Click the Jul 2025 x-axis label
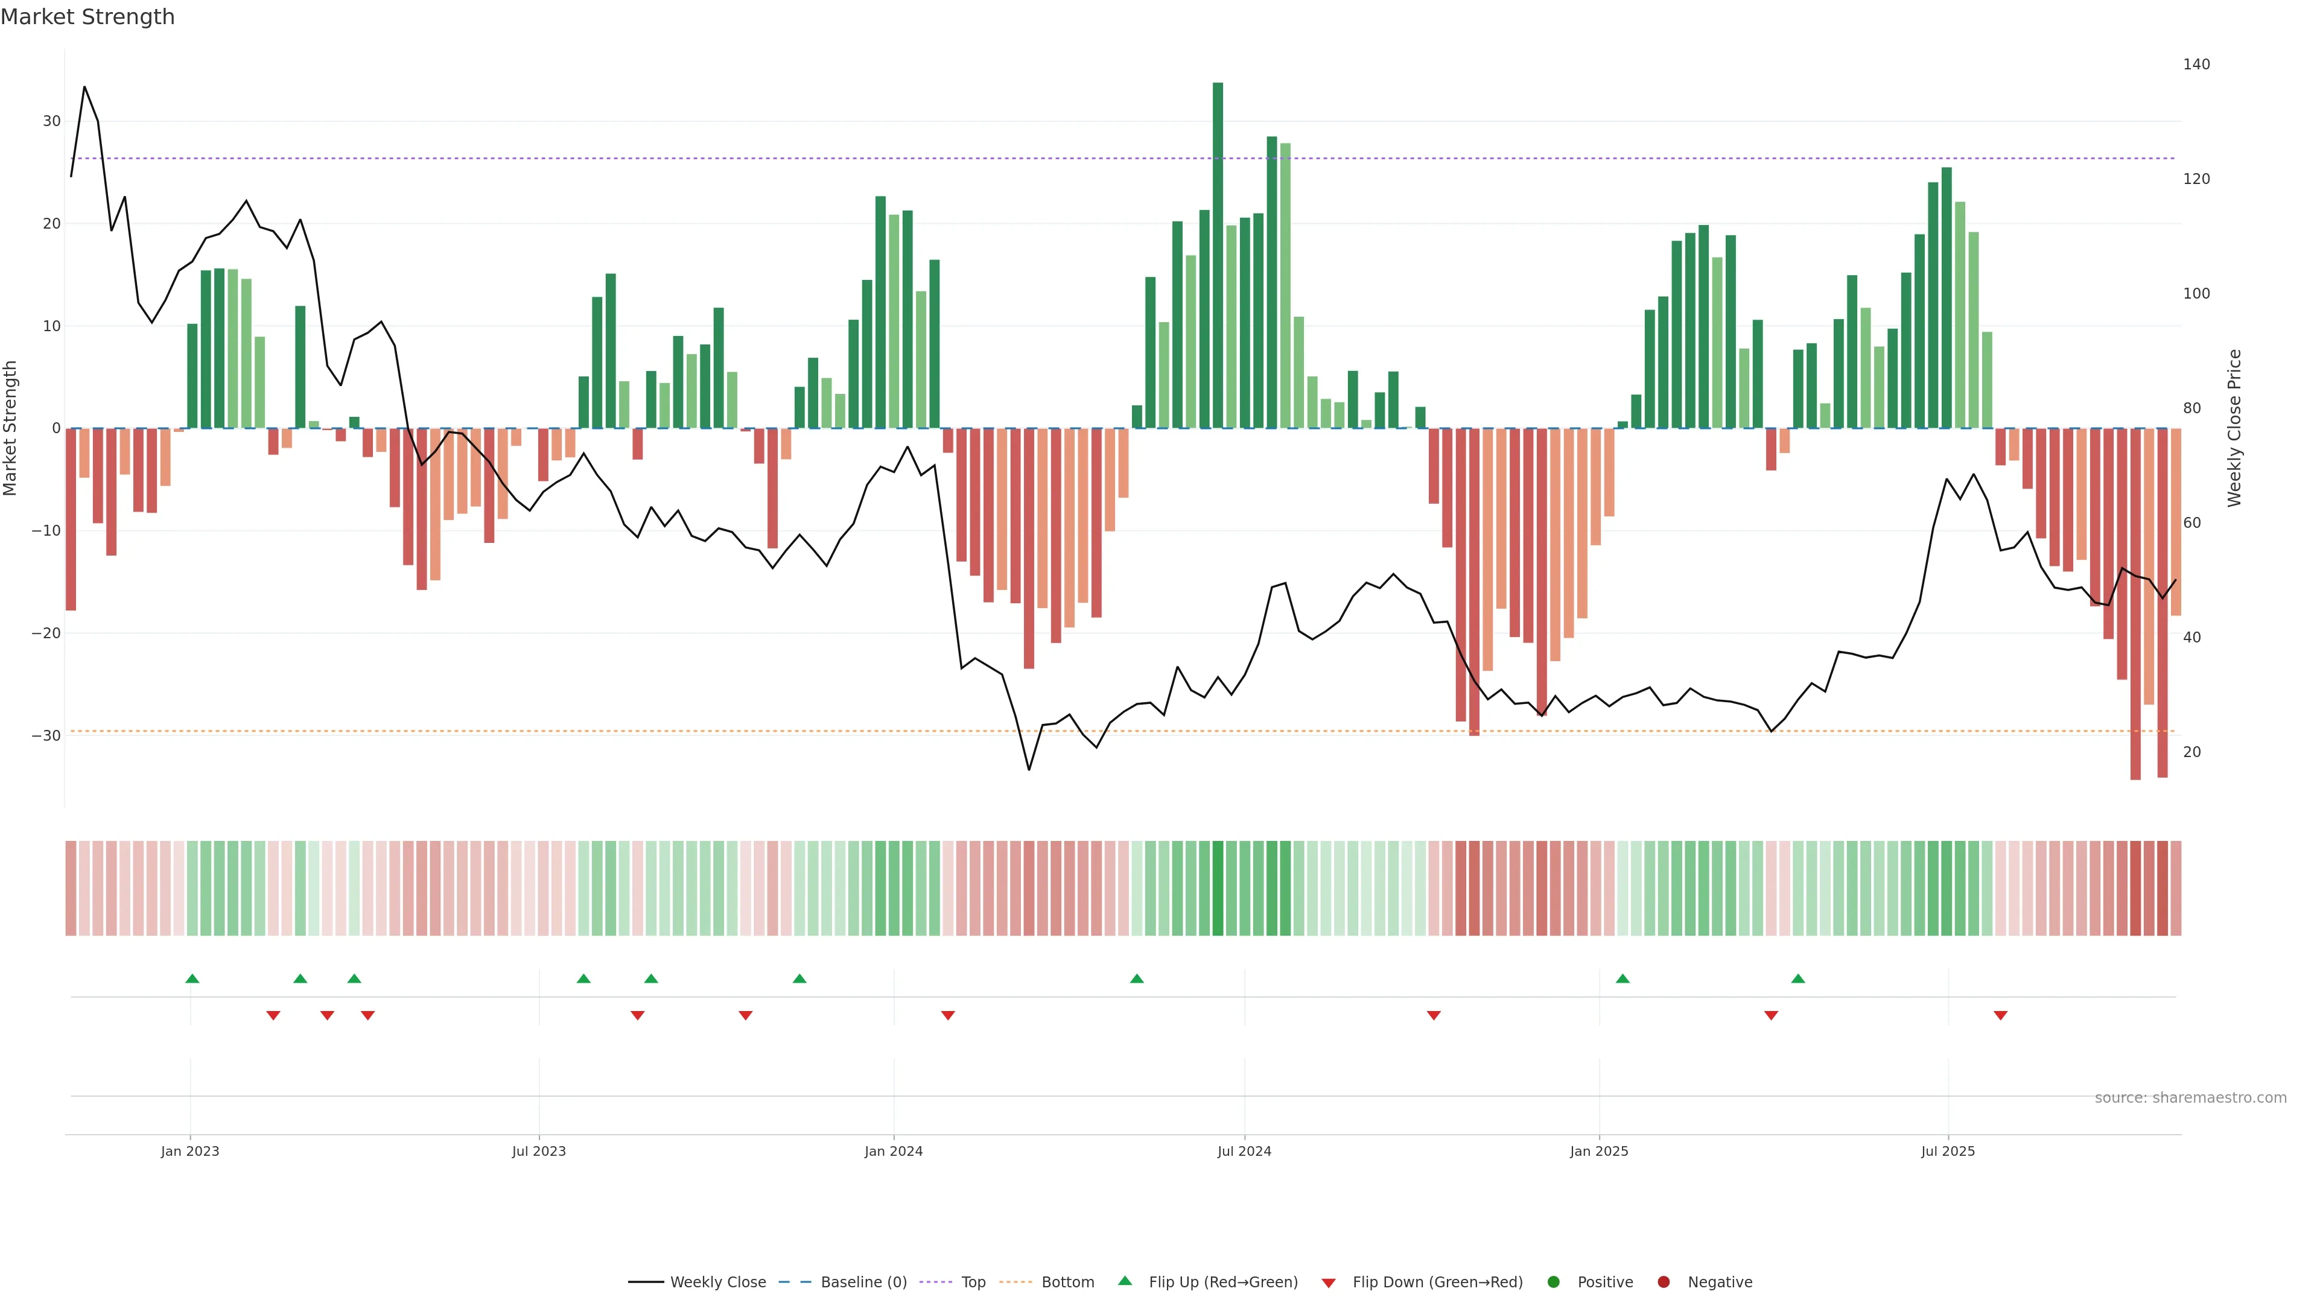 (1947, 1151)
